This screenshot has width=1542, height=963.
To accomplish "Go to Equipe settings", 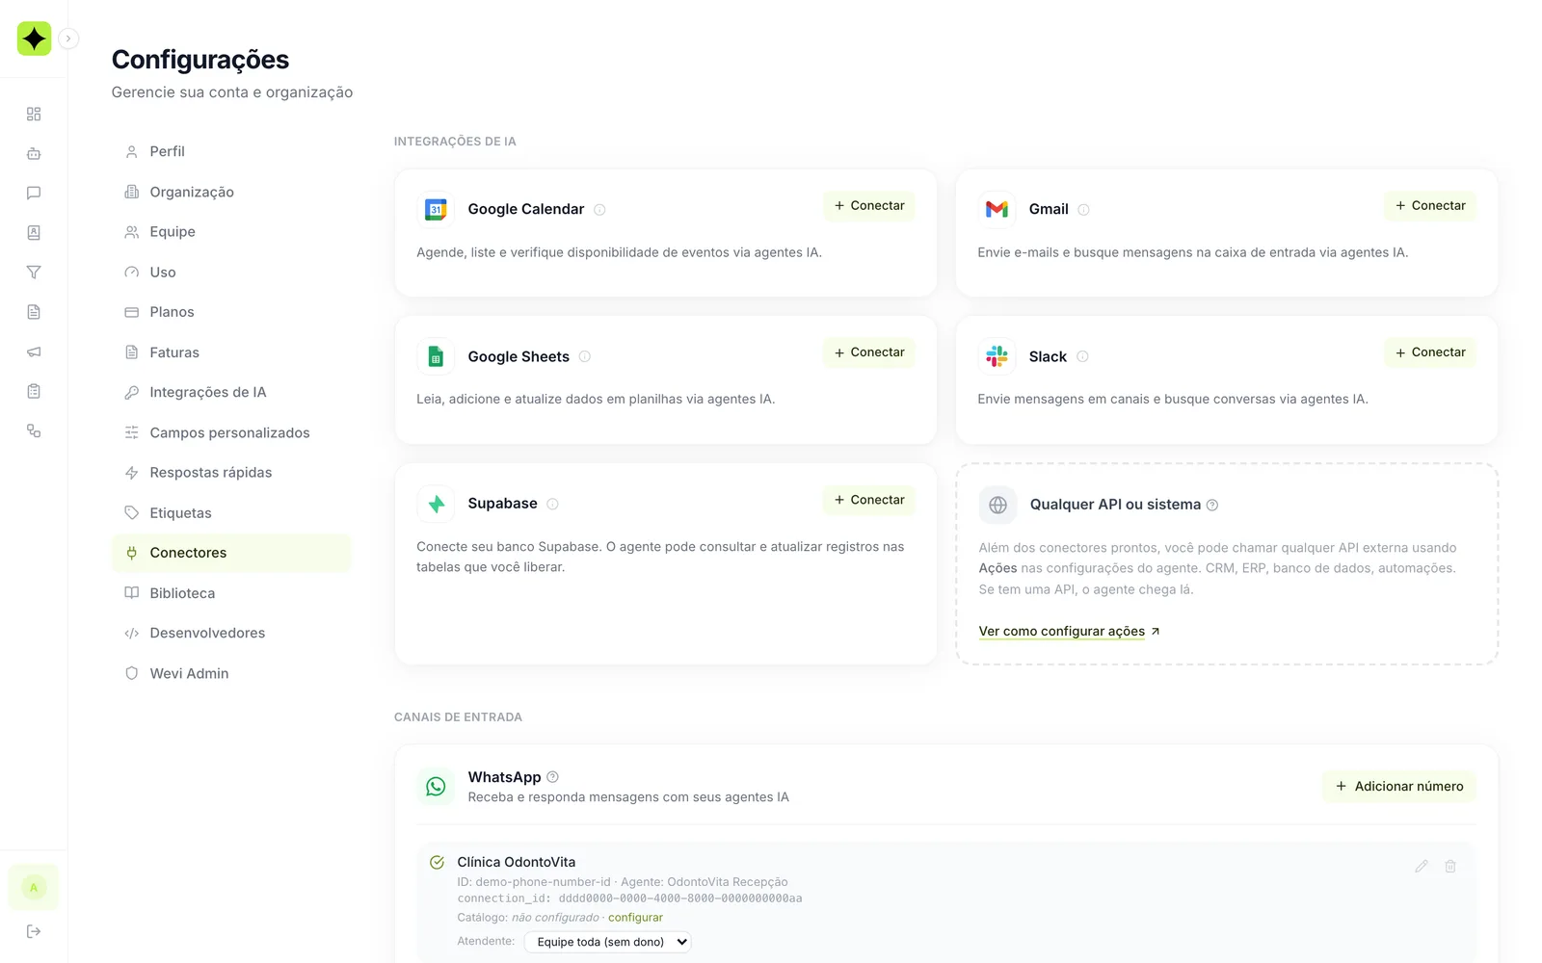I will [x=231, y=232].
